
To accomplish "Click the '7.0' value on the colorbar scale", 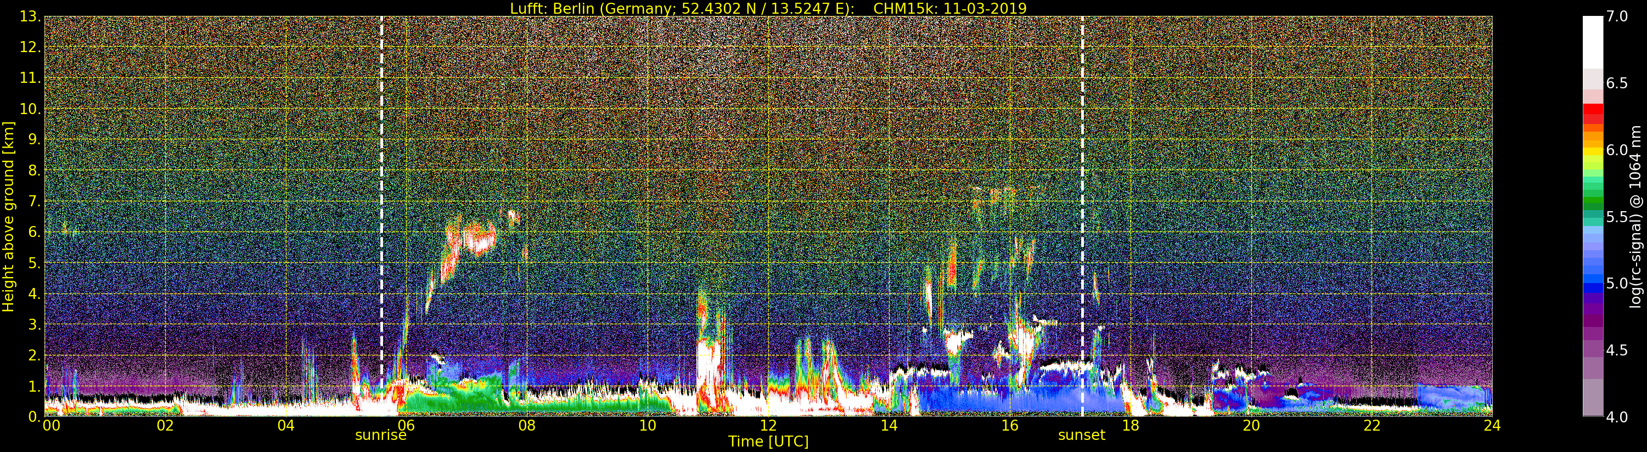I will coord(1617,16).
